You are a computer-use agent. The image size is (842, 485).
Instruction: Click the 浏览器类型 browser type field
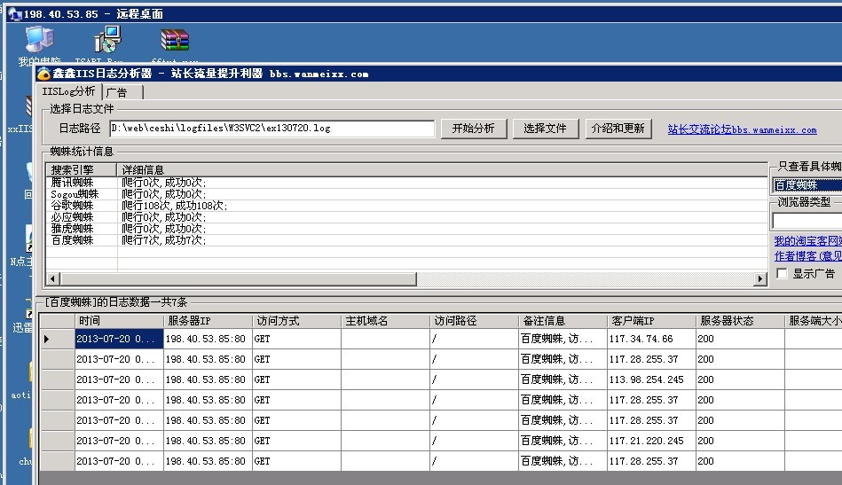[x=807, y=221]
